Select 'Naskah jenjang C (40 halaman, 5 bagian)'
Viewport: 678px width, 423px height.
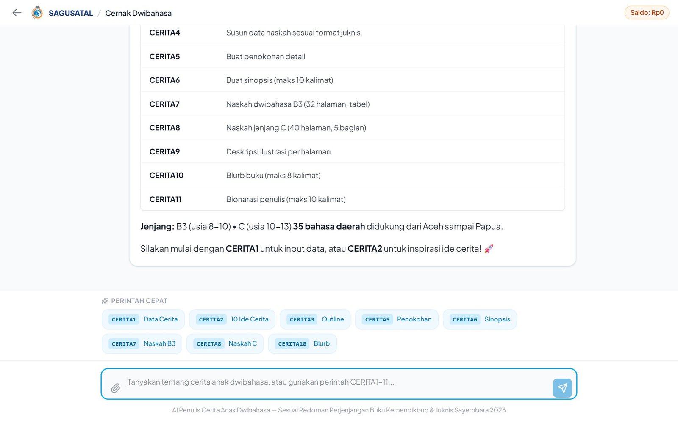[296, 128]
